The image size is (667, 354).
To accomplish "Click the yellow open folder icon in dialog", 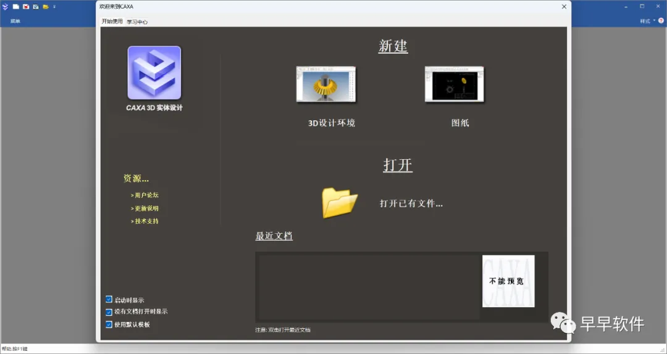I will pos(340,203).
